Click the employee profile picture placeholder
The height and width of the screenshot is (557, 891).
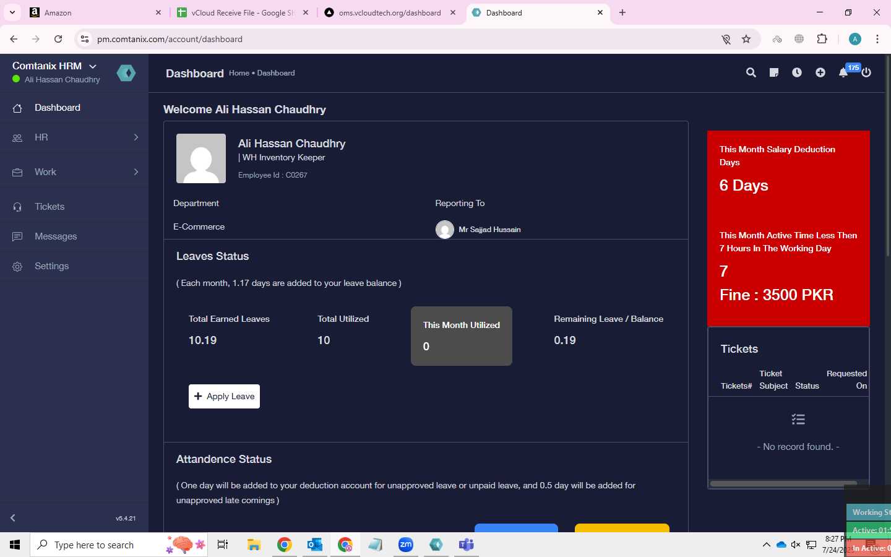click(x=201, y=158)
